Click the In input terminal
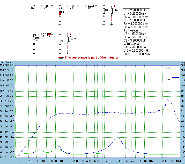 32,8
